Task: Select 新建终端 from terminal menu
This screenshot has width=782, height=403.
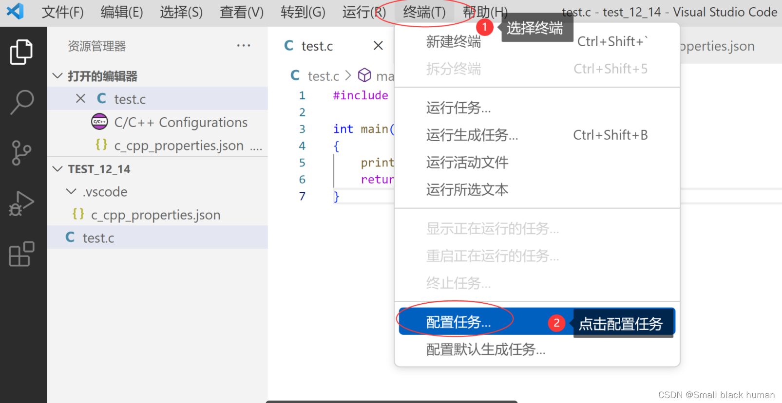Action: (x=537, y=42)
